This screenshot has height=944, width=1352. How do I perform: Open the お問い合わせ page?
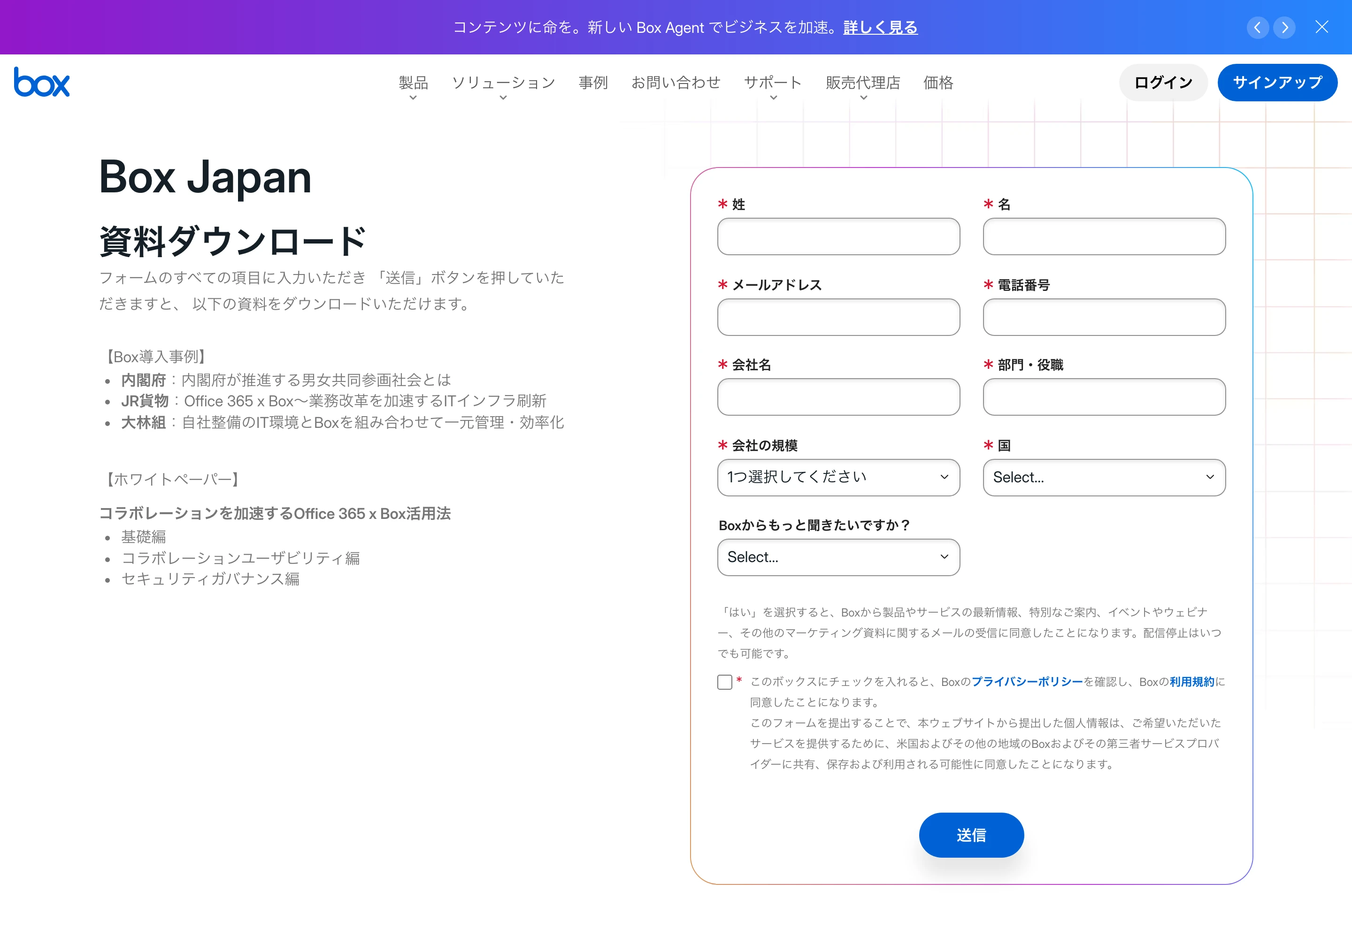(x=676, y=83)
